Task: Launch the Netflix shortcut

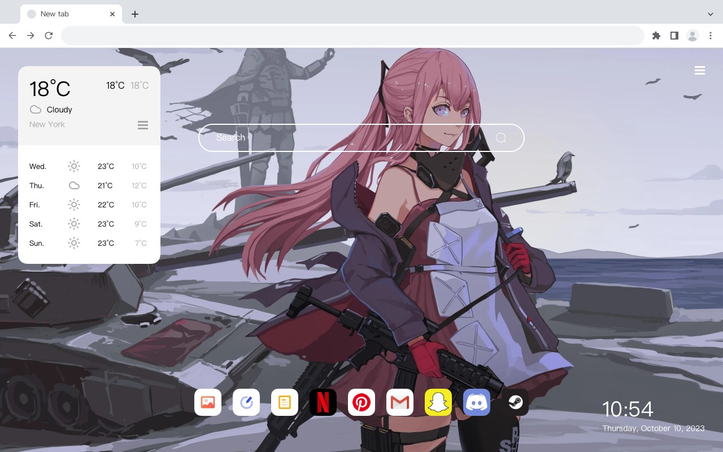Action: pyautogui.click(x=323, y=402)
